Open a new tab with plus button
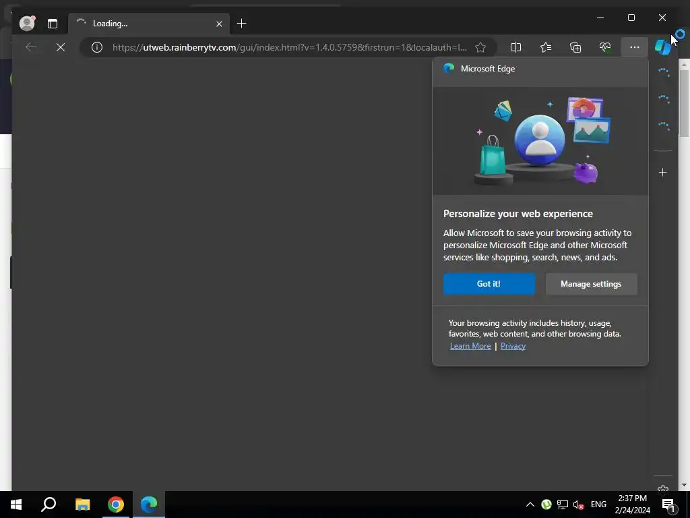 pyautogui.click(x=242, y=24)
